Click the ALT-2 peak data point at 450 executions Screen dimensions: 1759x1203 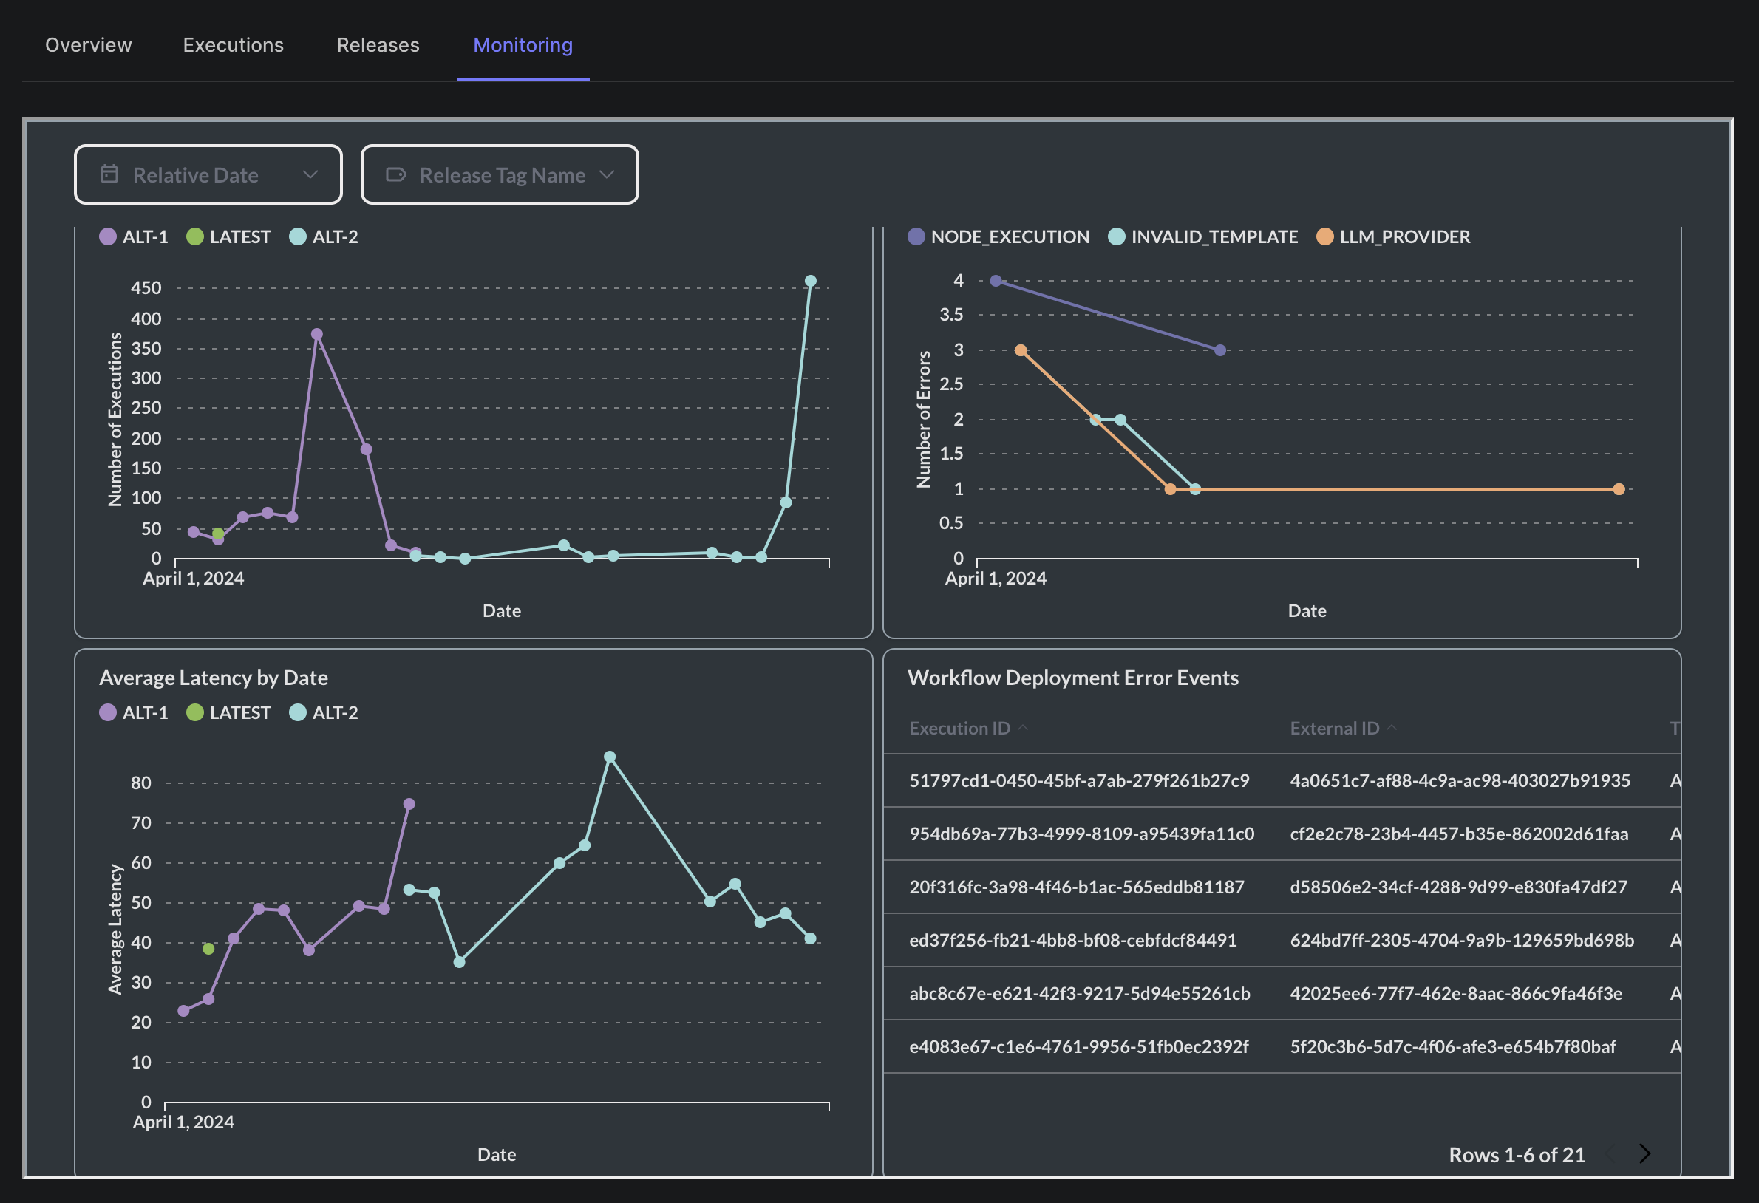click(810, 281)
